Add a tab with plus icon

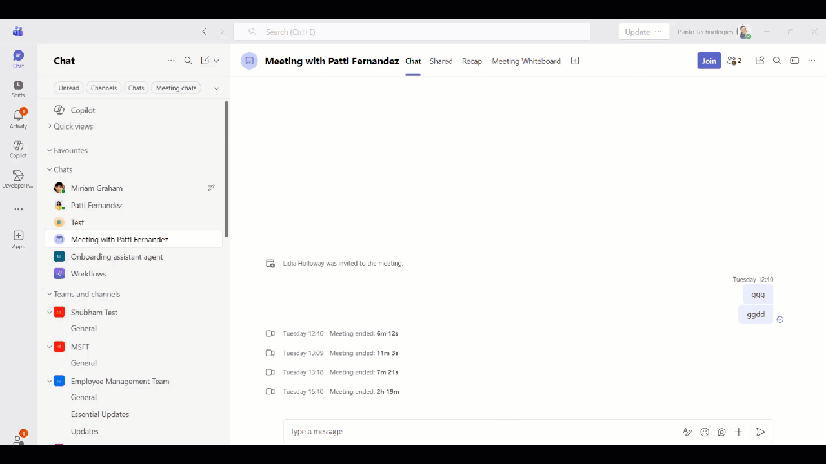point(575,61)
